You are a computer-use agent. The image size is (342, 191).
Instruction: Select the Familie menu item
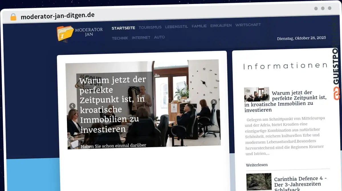click(199, 26)
